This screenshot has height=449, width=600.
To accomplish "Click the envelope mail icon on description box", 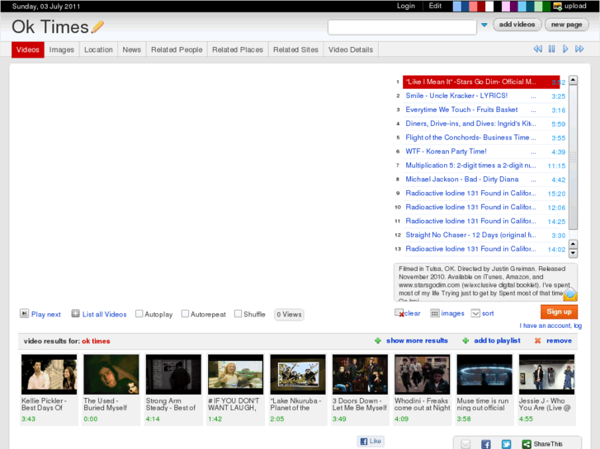I will [x=570, y=294].
